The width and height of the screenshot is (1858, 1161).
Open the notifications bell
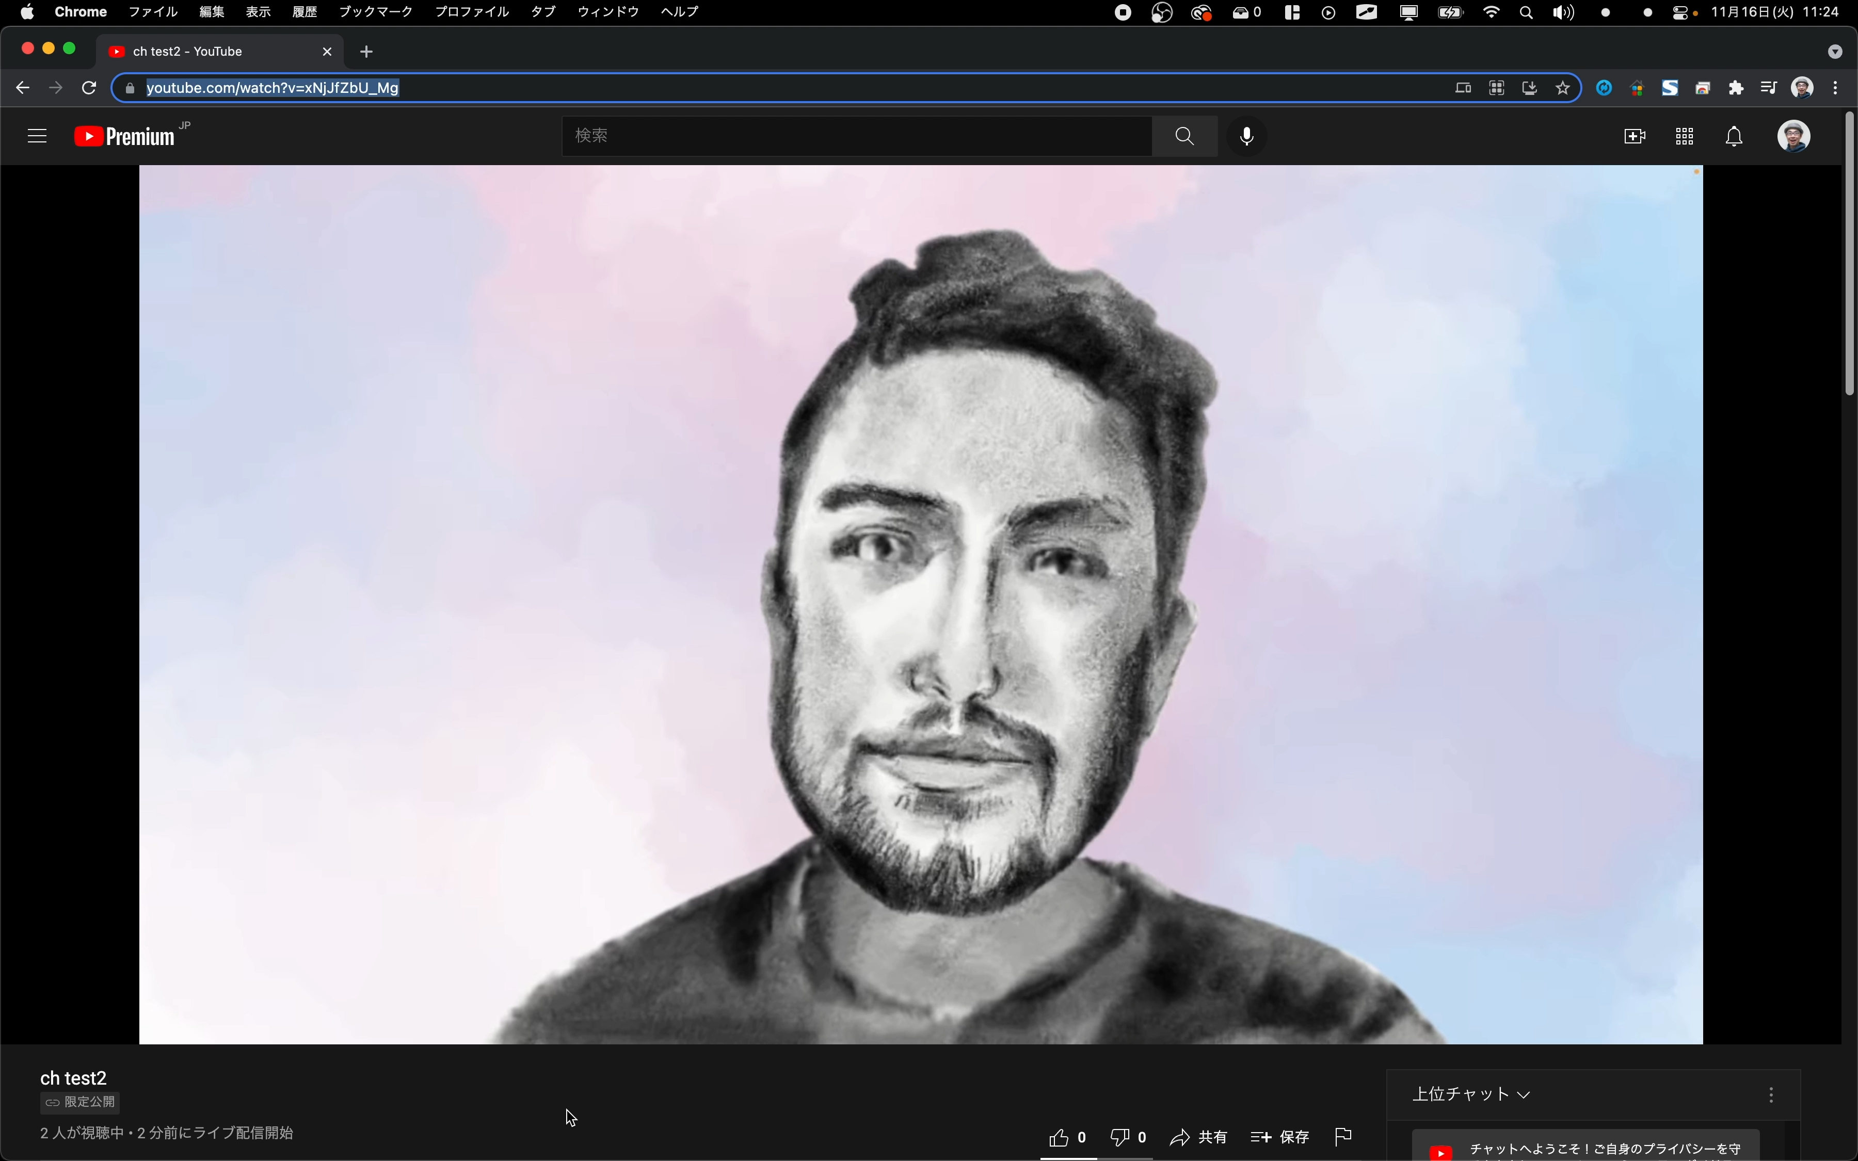[1734, 137]
